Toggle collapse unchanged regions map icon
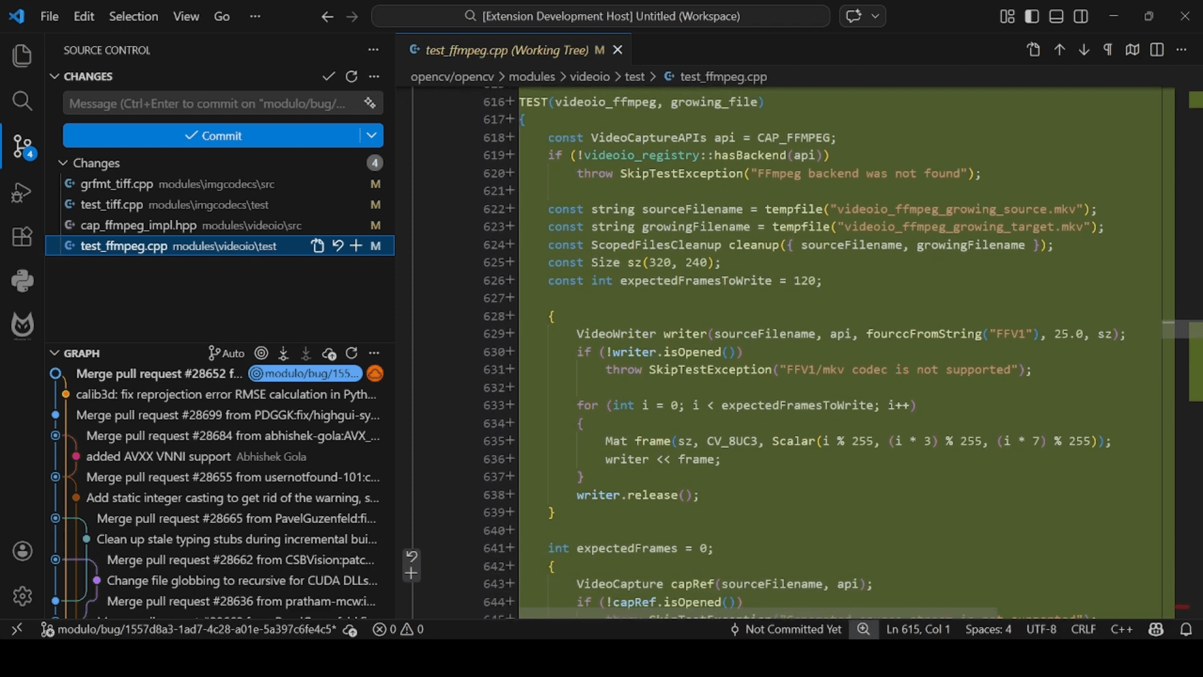 pos(1132,50)
